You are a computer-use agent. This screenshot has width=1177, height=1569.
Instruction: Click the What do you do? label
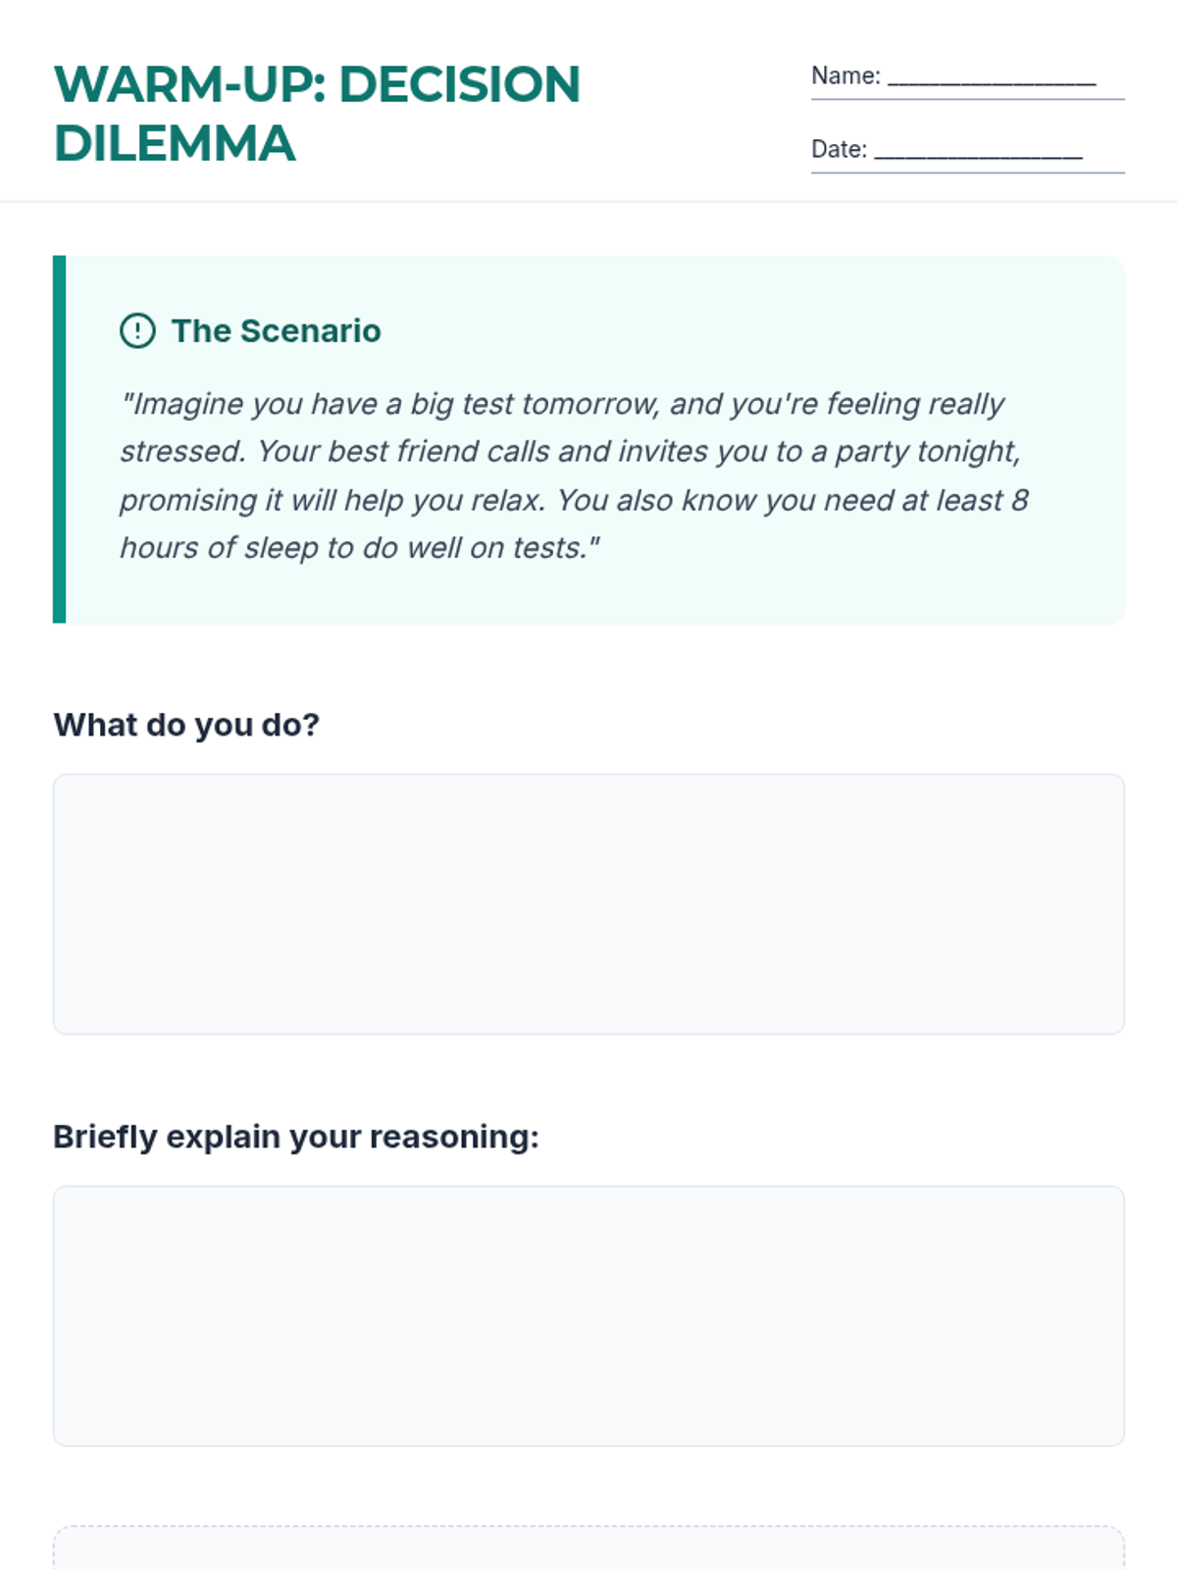coord(186,725)
